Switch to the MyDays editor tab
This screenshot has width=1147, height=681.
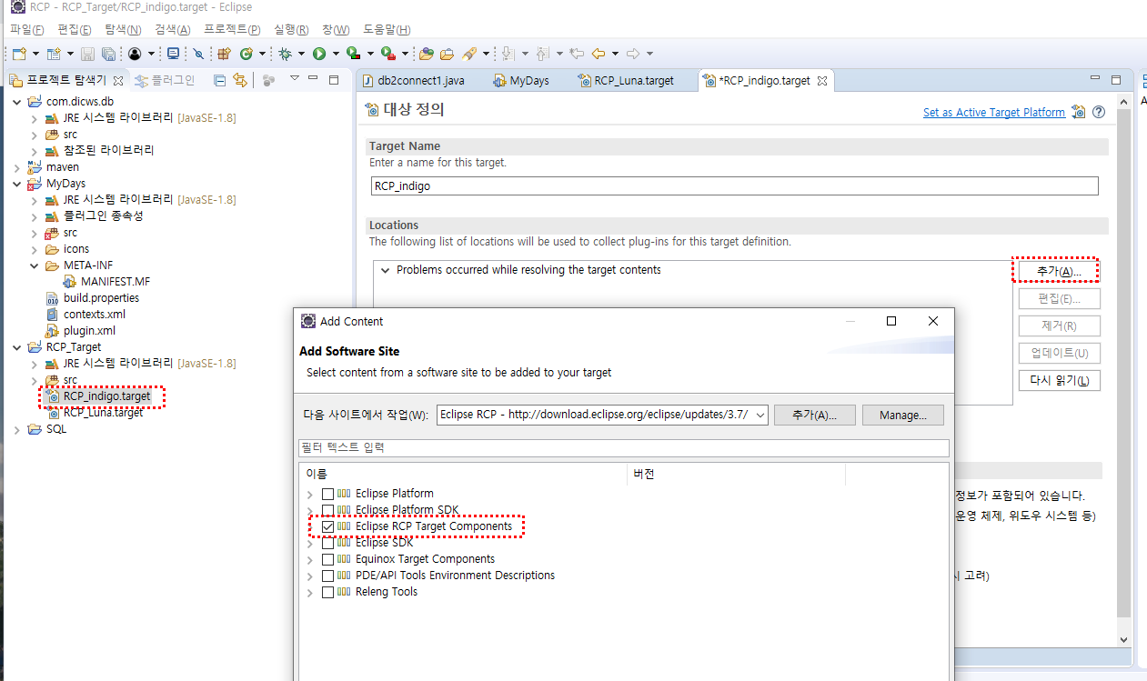coord(521,81)
